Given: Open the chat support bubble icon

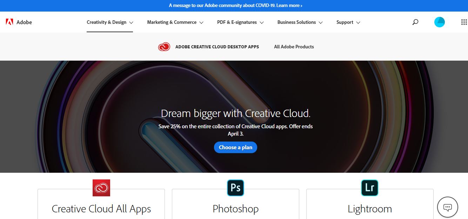Looking at the screenshot, I should tap(448, 207).
